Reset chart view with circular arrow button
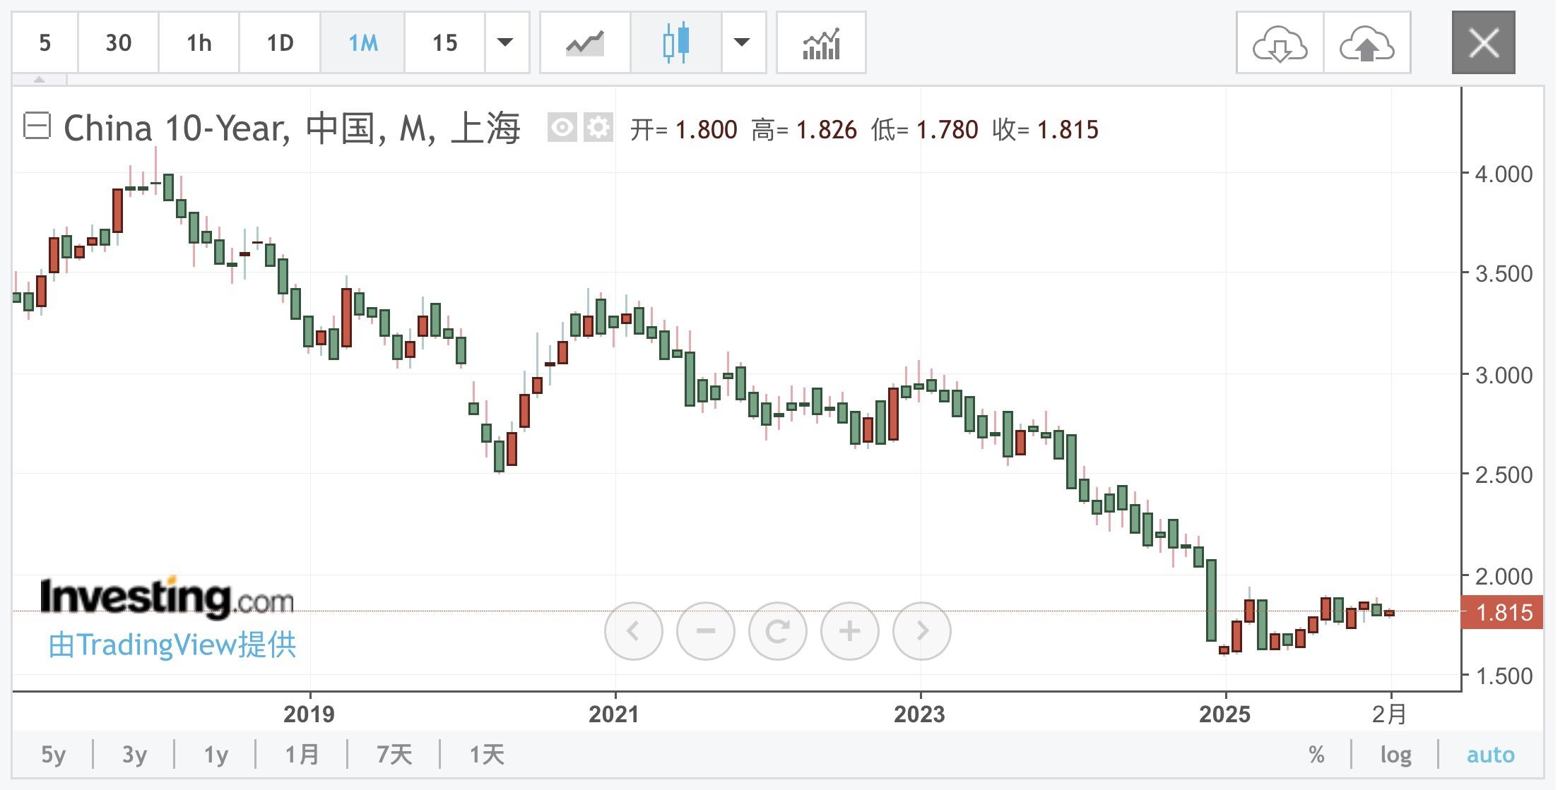 (x=777, y=630)
